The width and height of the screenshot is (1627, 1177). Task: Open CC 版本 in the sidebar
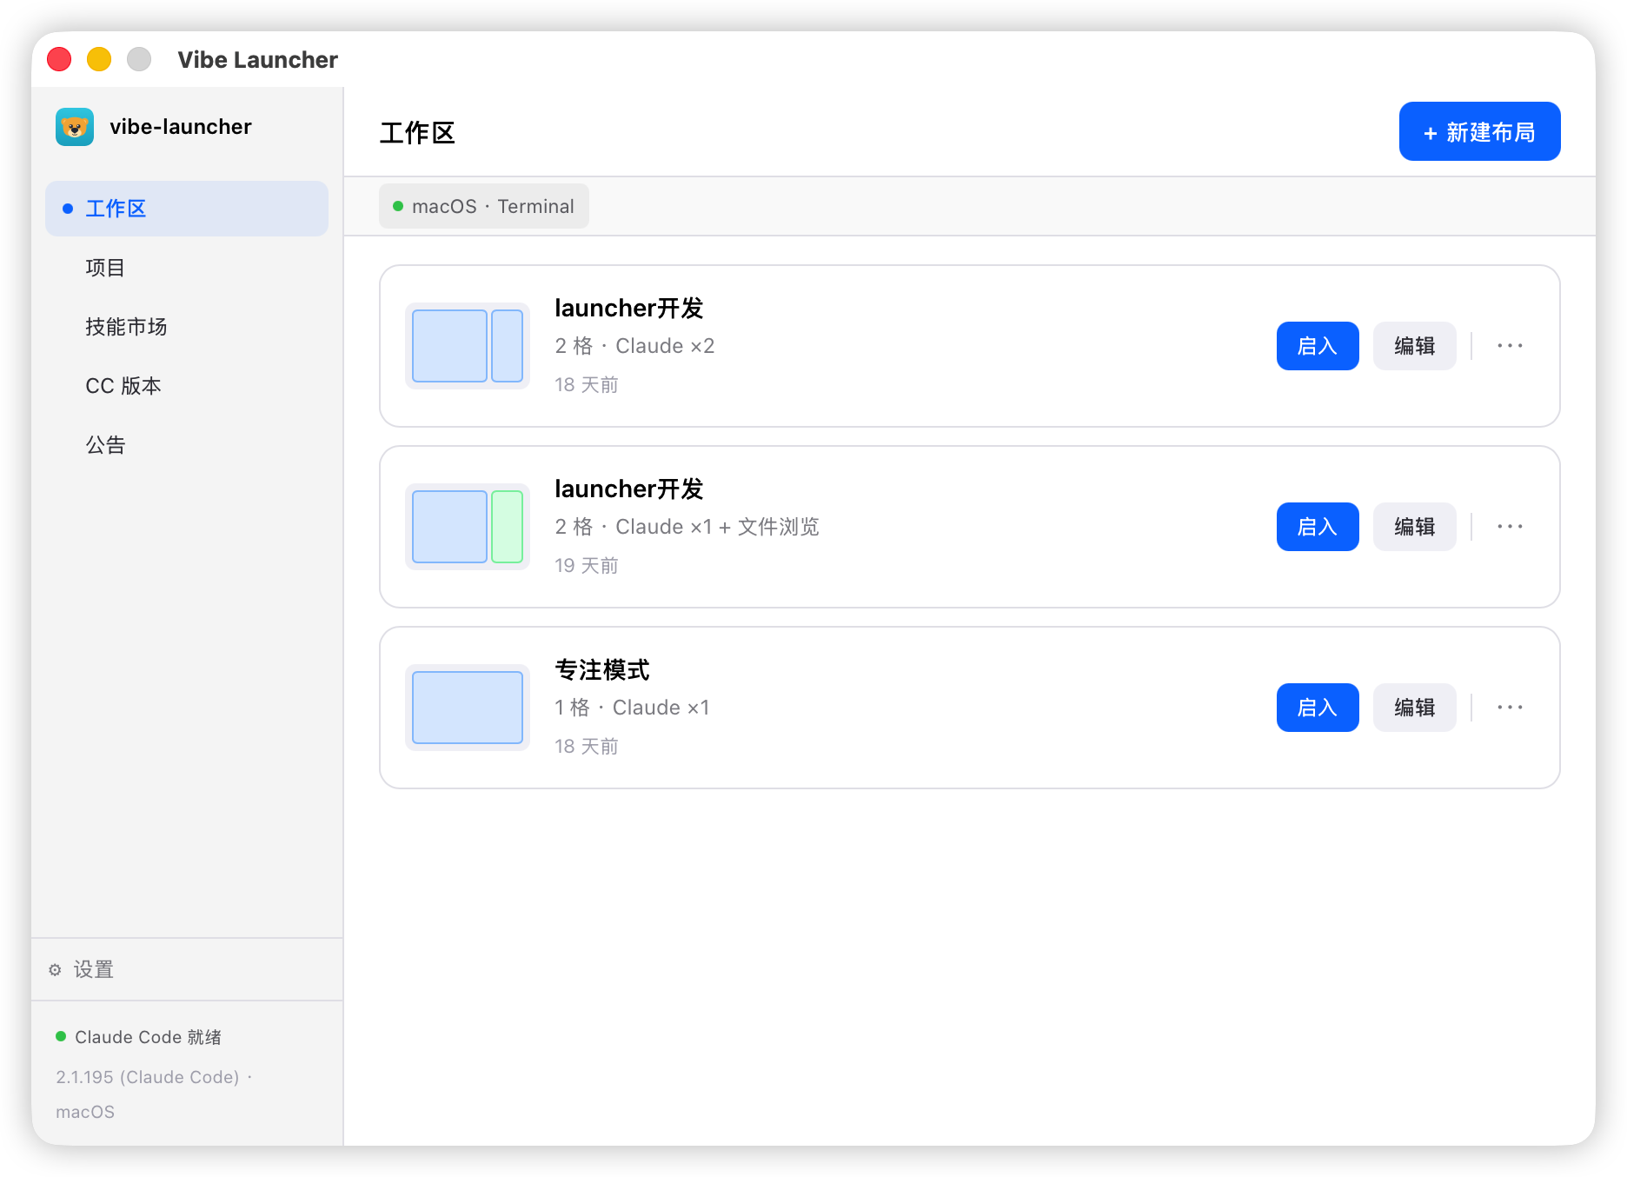coord(187,386)
